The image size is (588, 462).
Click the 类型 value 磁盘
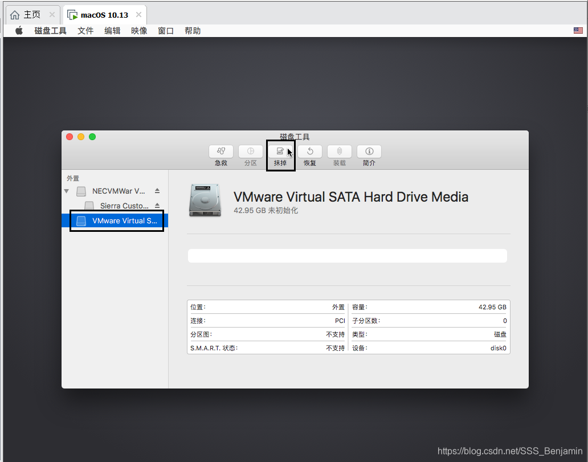(x=500, y=334)
